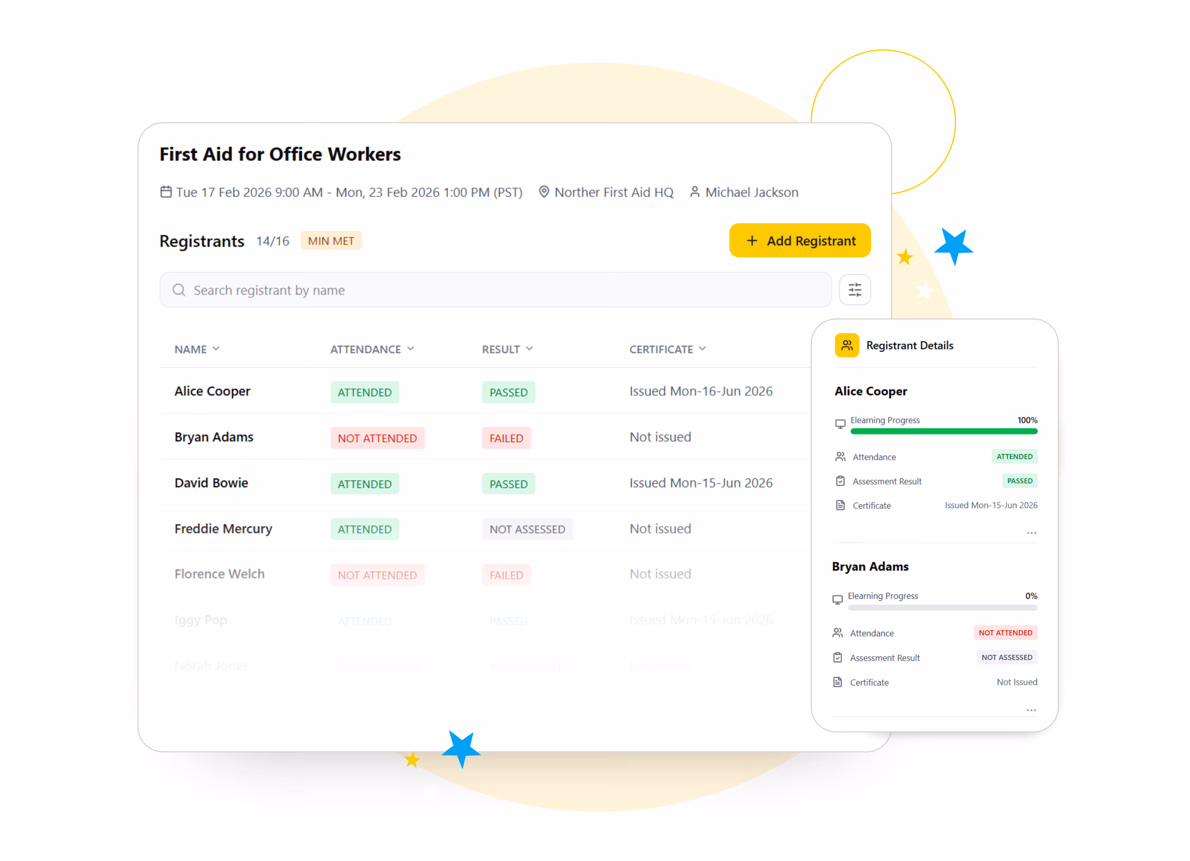
Task: Click Bryan Adams' FAILED badge in table
Action: [506, 438]
